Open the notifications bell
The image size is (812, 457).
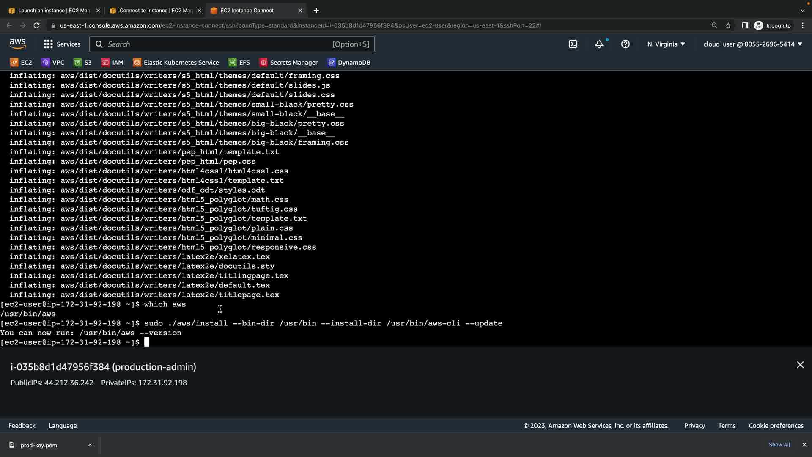click(x=599, y=44)
